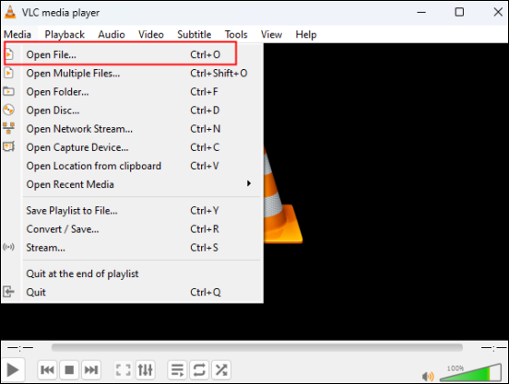Click the Stream broadcast icon
509x384 pixels.
(8, 247)
